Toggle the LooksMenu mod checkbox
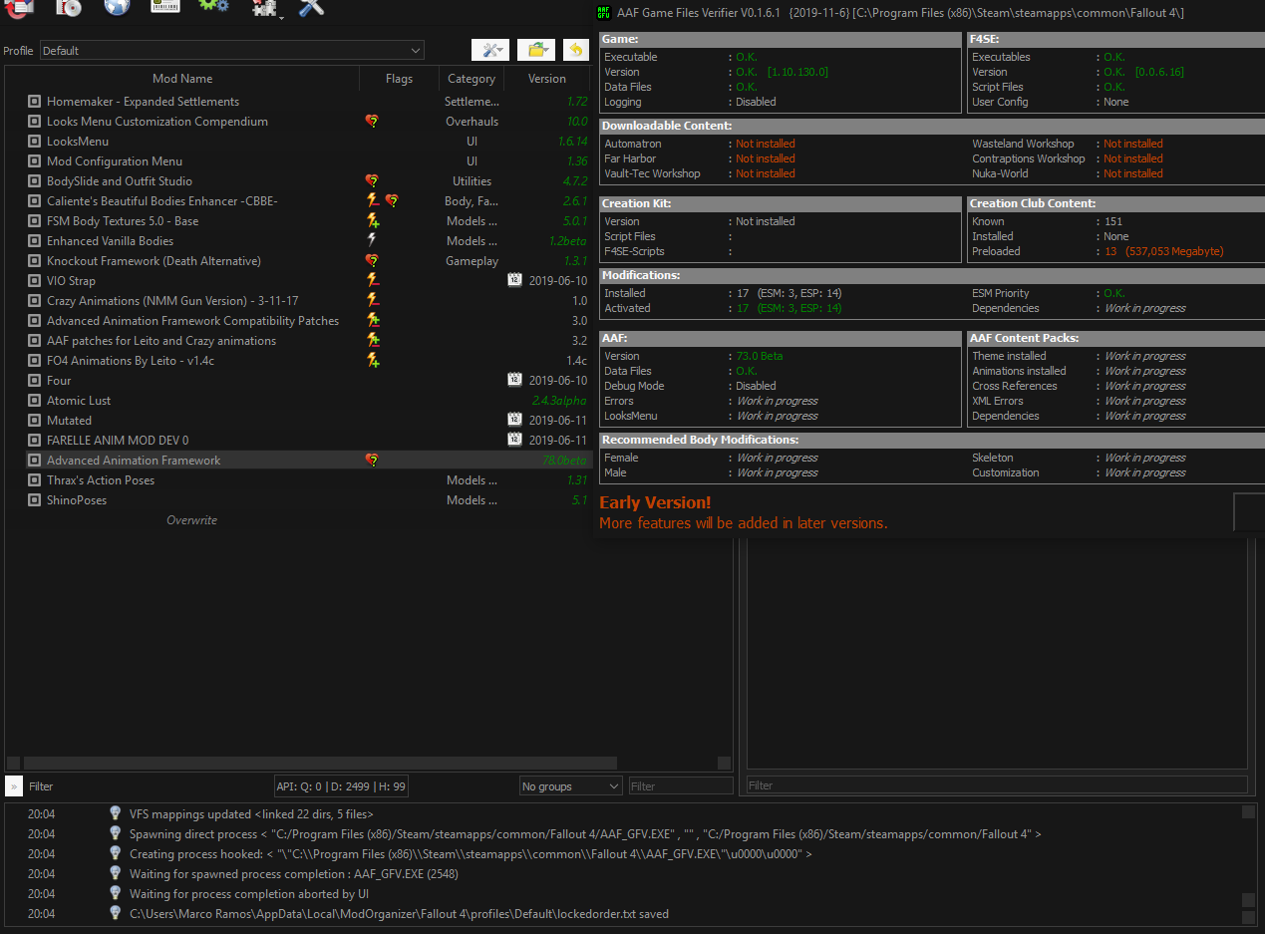 (x=34, y=141)
